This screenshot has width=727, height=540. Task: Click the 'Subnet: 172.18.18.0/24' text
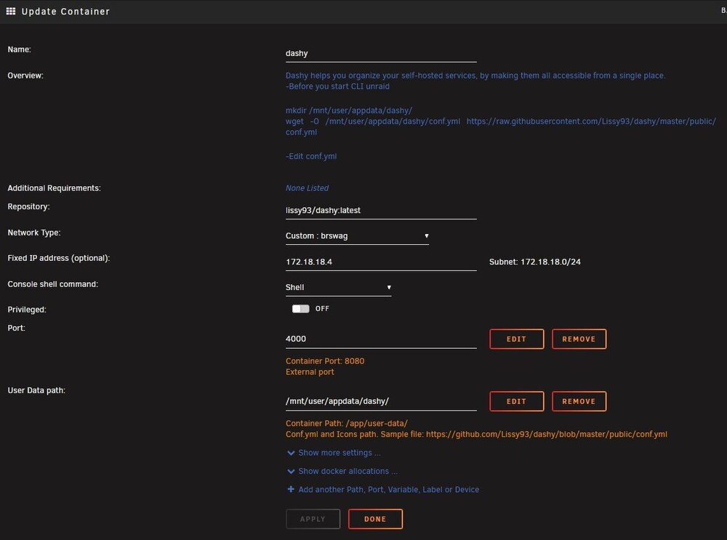[534, 262]
